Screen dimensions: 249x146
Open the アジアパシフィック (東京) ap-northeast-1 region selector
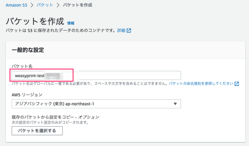tap(96, 104)
